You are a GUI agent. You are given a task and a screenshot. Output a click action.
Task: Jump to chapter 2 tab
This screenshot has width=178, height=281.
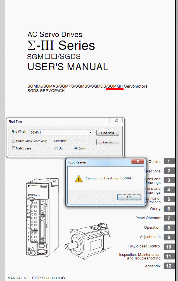pos(169,171)
